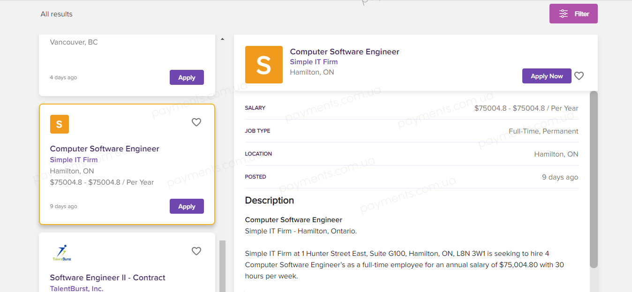Apply to the Vancouver, BC job card
Screen dimensions: 632x292
187,77
